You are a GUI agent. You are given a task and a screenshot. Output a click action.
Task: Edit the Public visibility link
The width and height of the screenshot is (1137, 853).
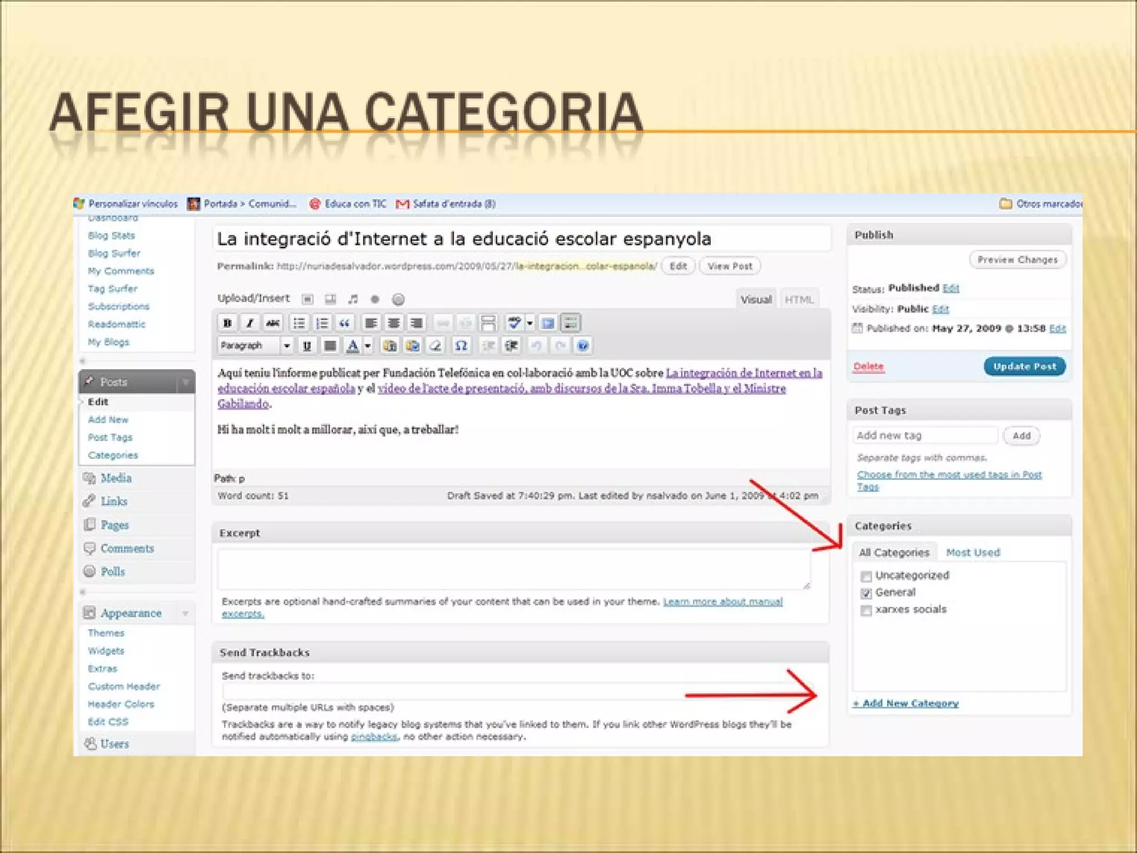pyautogui.click(x=940, y=309)
